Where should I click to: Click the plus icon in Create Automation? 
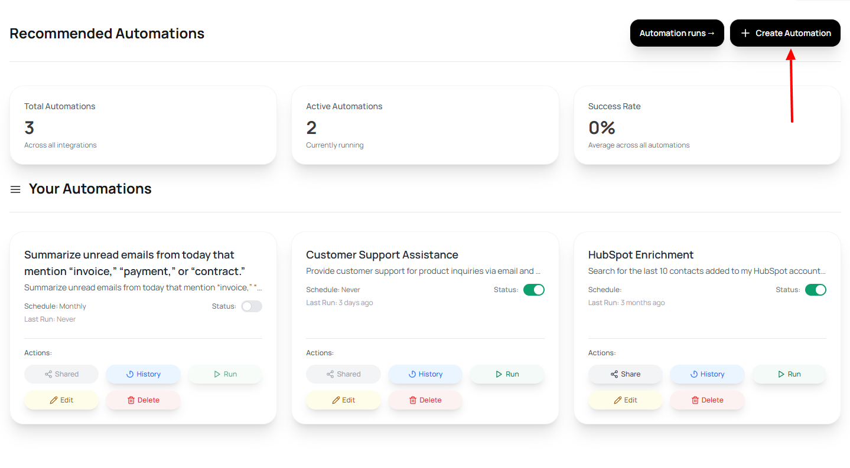(745, 33)
